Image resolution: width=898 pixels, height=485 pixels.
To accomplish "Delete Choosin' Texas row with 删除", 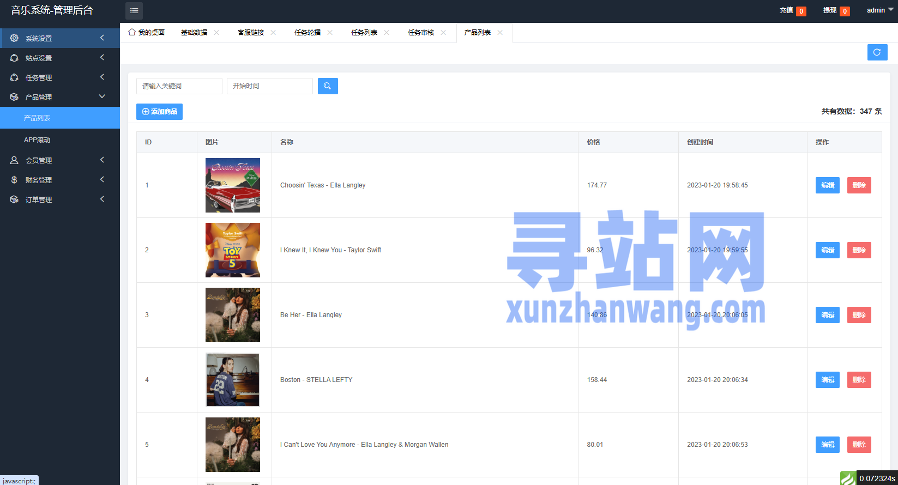I will [x=859, y=185].
